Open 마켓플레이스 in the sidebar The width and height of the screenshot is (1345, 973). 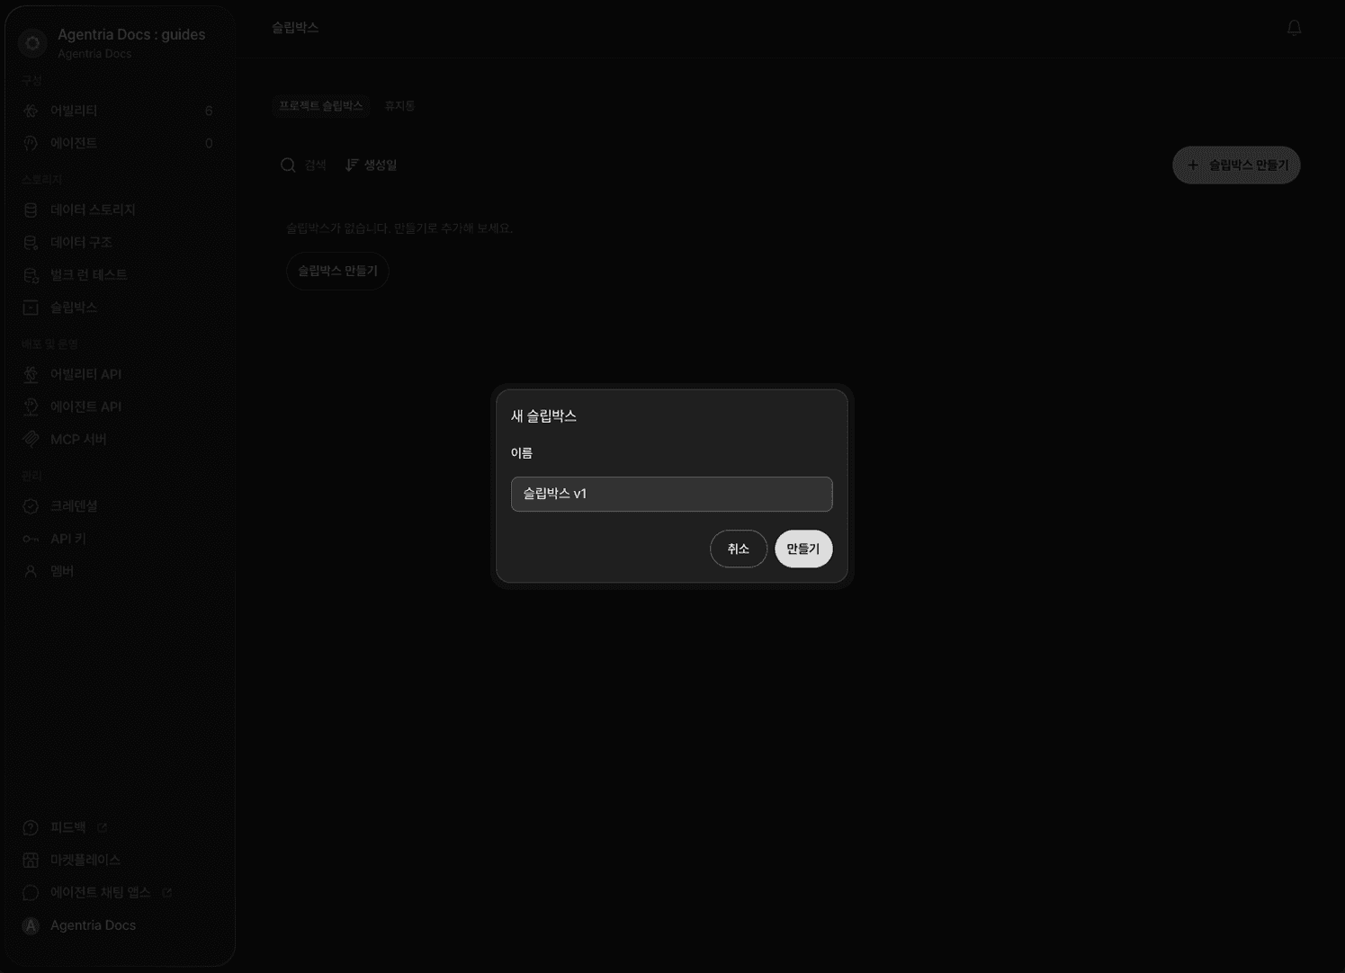coord(119,861)
